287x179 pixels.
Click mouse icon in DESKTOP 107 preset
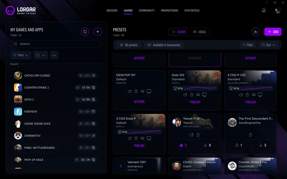(136, 91)
